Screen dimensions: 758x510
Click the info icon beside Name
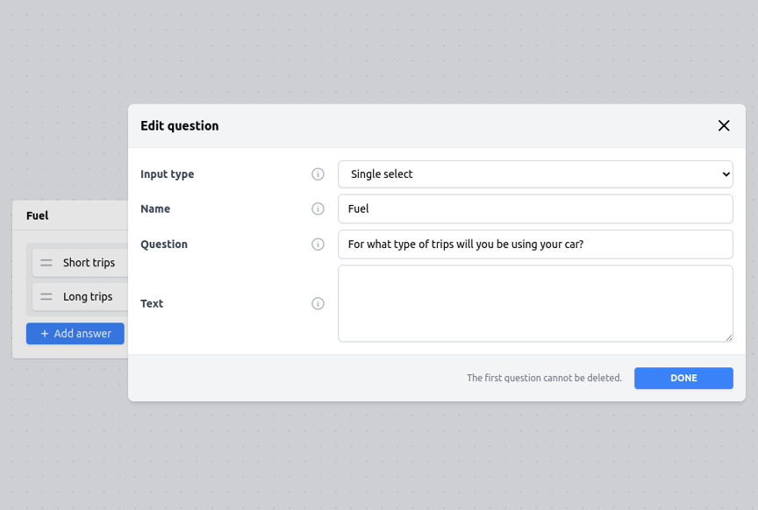point(318,209)
